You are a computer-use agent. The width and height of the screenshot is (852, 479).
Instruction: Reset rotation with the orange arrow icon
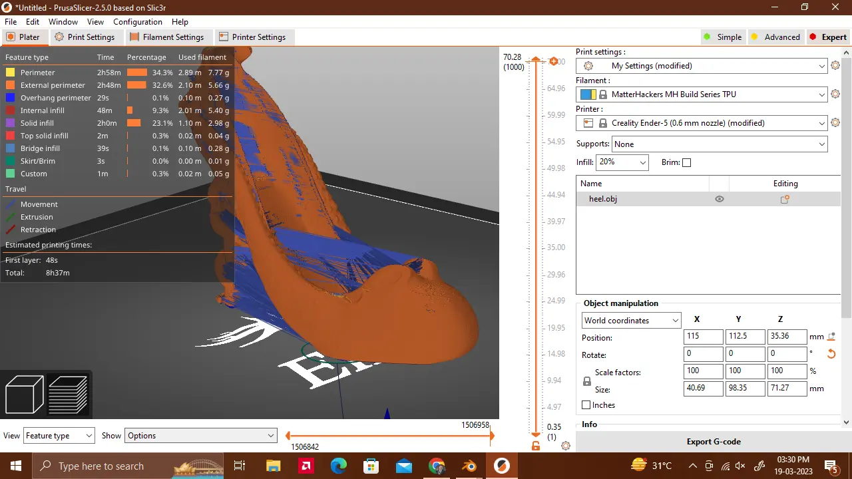(x=831, y=354)
